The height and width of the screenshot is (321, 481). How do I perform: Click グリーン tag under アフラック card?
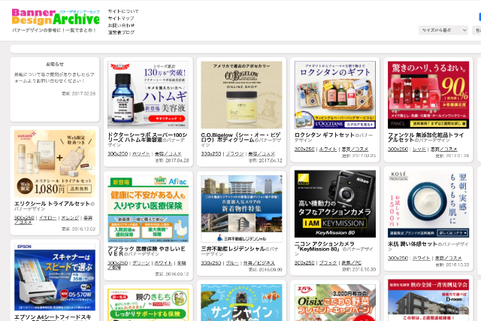tap(141, 262)
